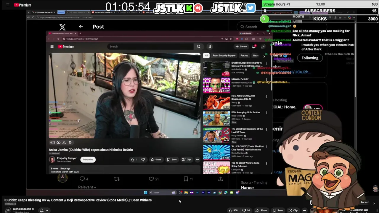Open notifications bell in inner YouTube window

[254, 46]
